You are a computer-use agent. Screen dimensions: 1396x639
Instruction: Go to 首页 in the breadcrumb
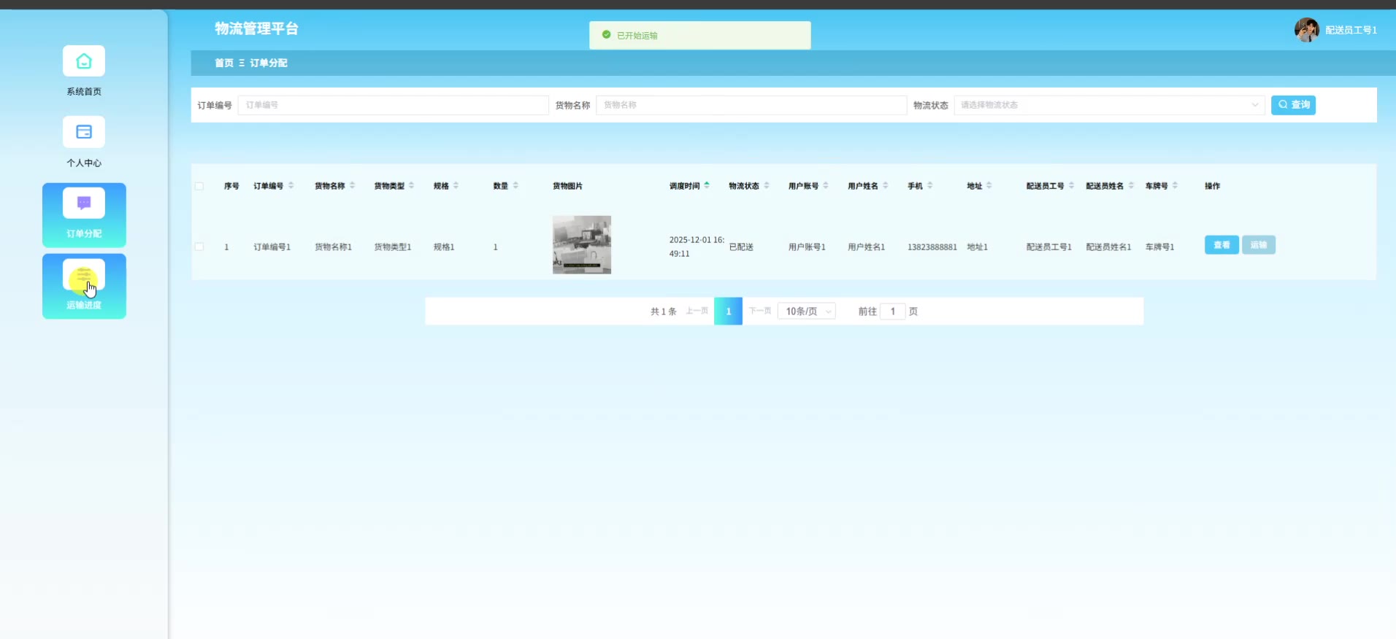pyautogui.click(x=224, y=63)
